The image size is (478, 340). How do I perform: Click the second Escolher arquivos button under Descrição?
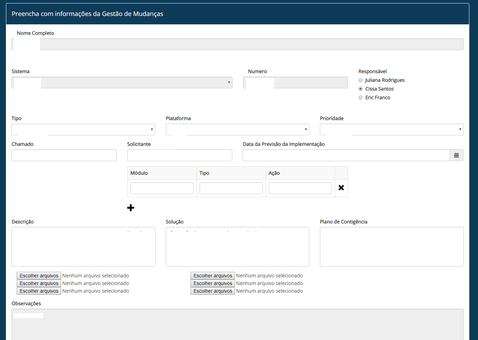(39, 283)
